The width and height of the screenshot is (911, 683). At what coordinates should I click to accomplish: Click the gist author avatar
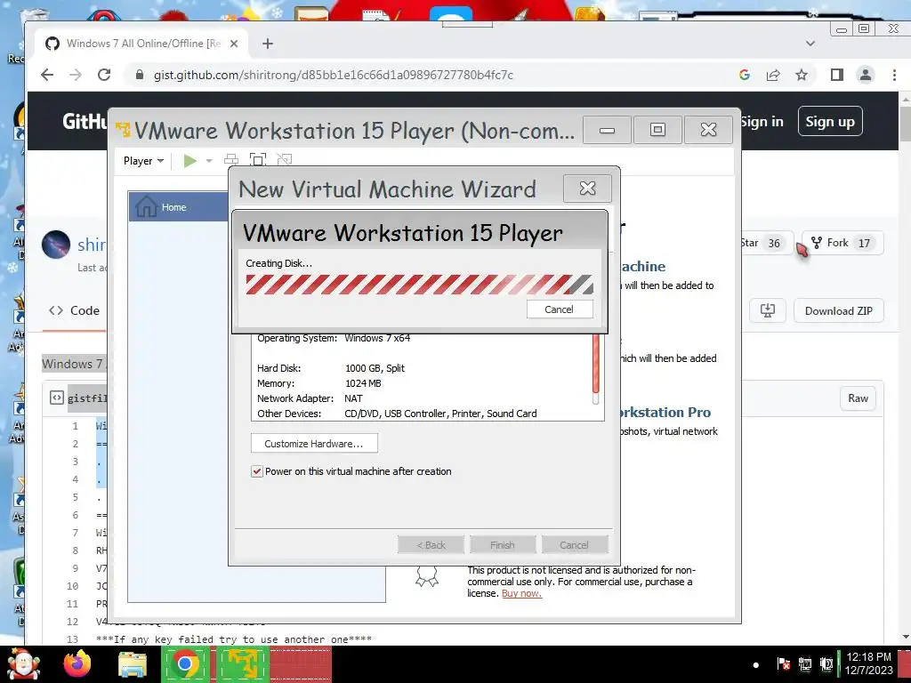tap(56, 245)
